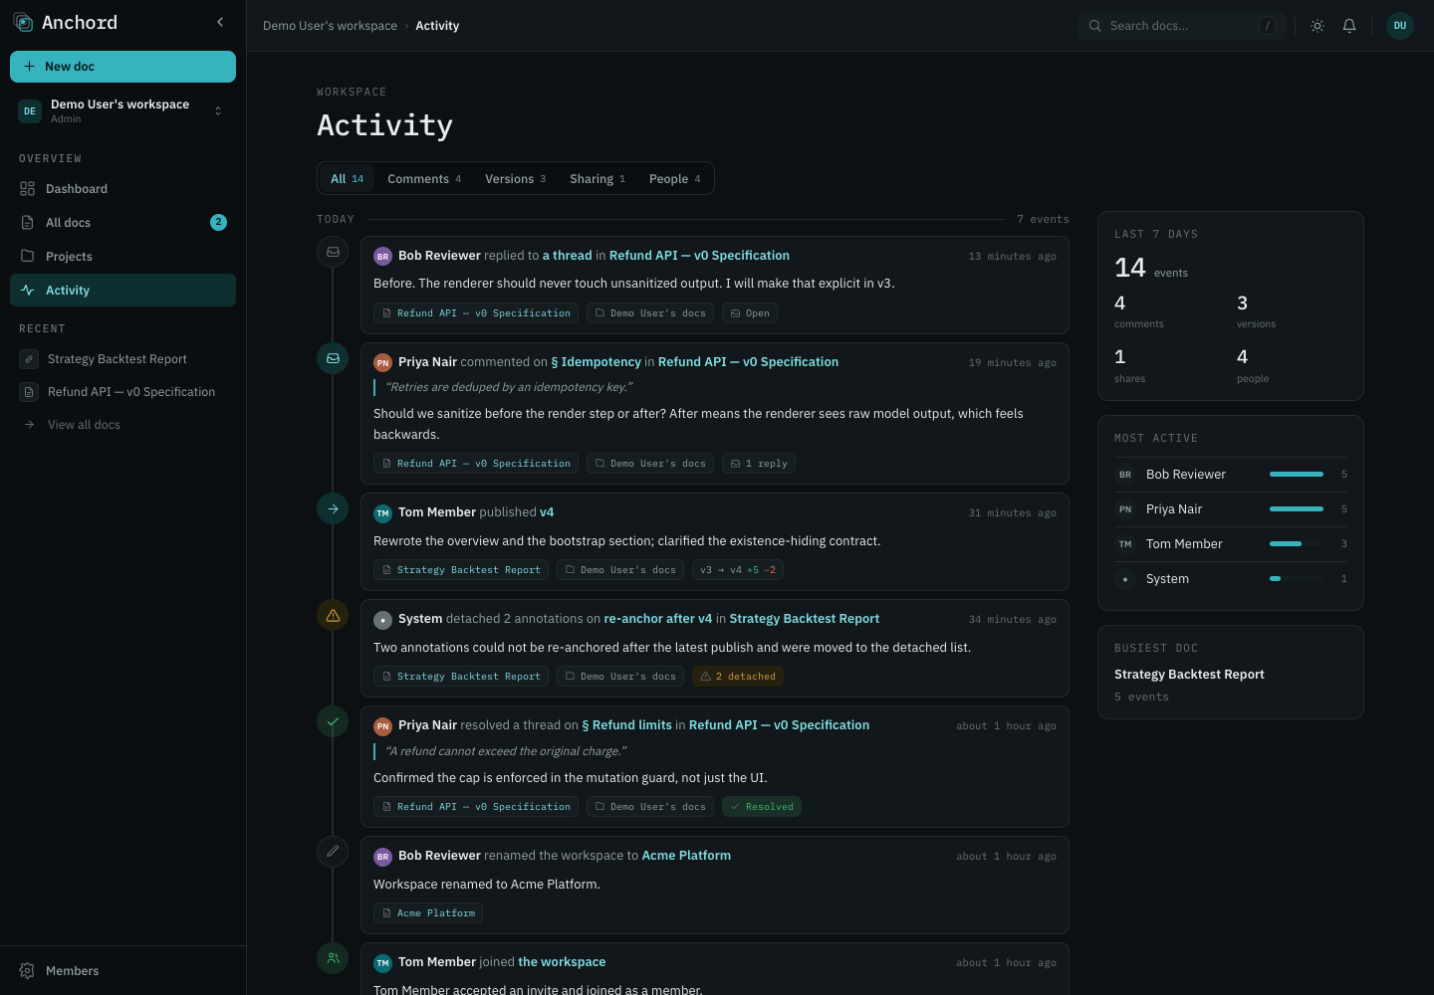This screenshot has width=1434, height=995.
Task: Click Strategy Backtest Report tag under Tom's publish
Action: pyautogui.click(x=461, y=570)
